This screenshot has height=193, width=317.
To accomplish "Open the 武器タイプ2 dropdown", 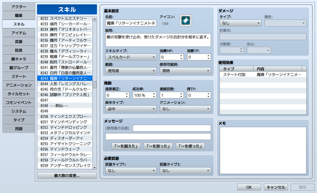I will coord(185,171).
